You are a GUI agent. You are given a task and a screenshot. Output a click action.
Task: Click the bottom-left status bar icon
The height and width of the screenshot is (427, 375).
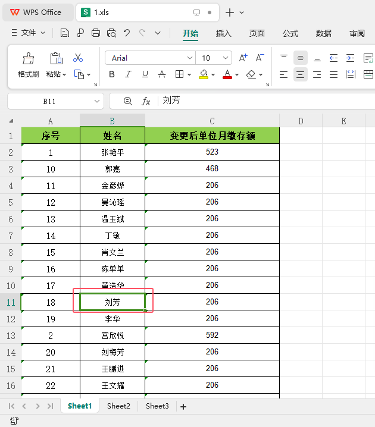coord(14,420)
